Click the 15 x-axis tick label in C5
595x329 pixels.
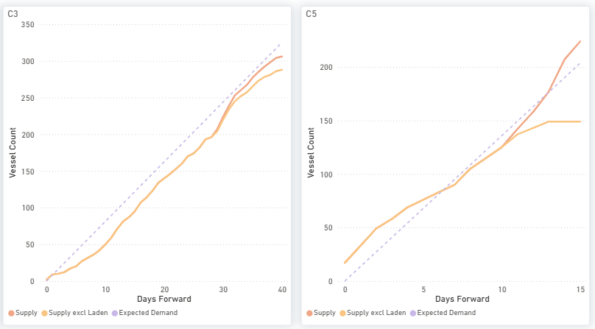pos(580,289)
